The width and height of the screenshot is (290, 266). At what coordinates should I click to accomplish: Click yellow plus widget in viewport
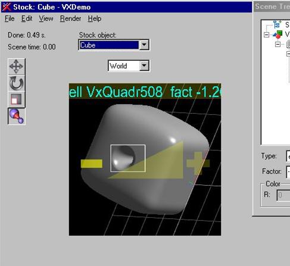[198, 164]
